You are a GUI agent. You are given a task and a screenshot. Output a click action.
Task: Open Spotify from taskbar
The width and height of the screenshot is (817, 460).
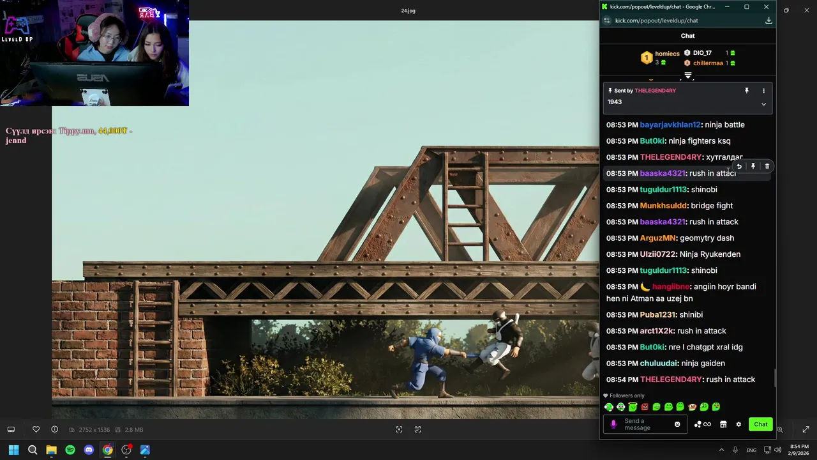point(70,450)
